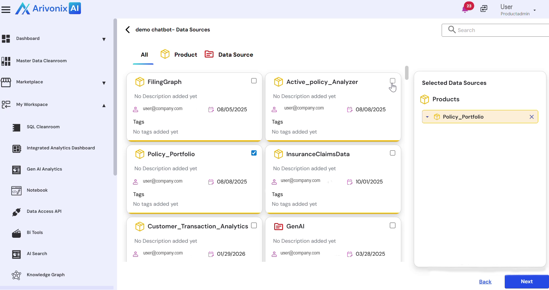Click the switch workspace icon in header
The height and width of the screenshot is (290, 549).
(484, 9)
